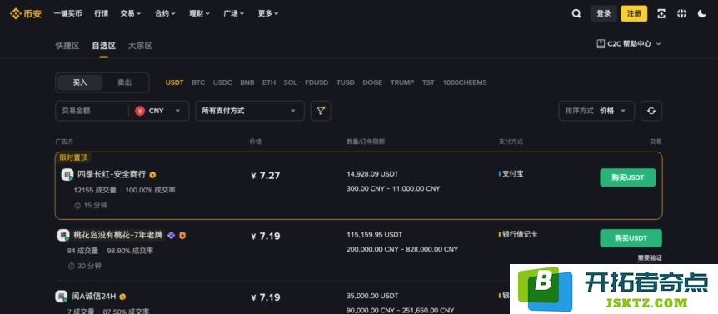Expand the 理财 nav dropdown
This screenshot has width=718, height=314.
click(x=200, y=13)
